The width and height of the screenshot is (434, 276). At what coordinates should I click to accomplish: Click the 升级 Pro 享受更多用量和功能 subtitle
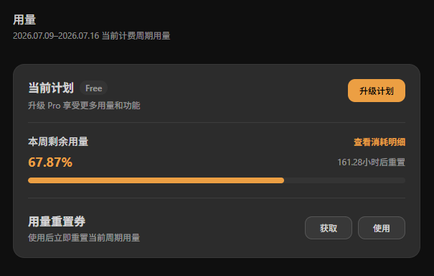(84, 106)
